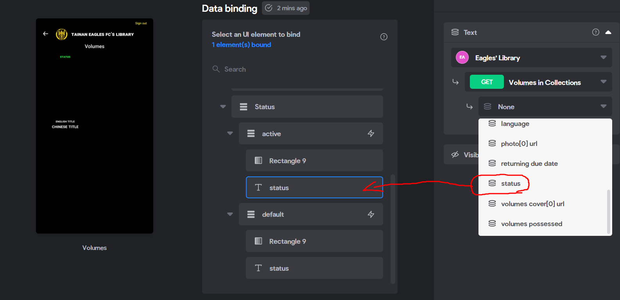Click the club crest logo in the preview
This screenshot has width=620, height=300.
point(62,34)
